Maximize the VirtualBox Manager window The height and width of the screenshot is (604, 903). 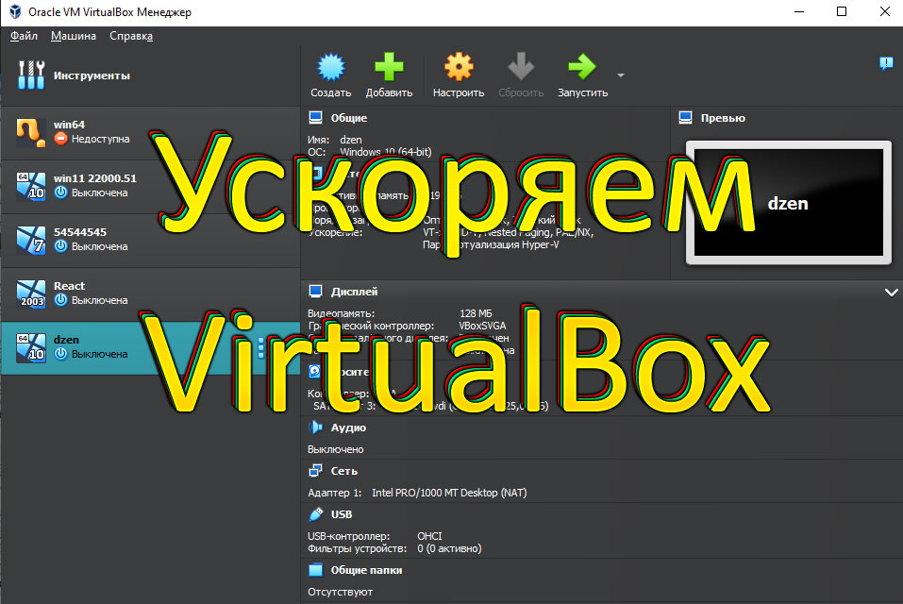coord(842,11)
